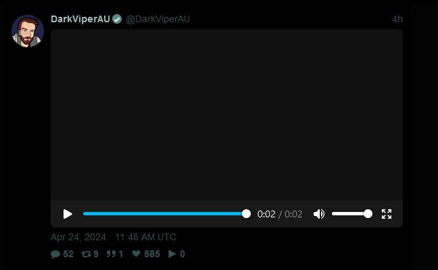
Task: Enter fullscreen mode via the expand icon
Action: [387, 214]
